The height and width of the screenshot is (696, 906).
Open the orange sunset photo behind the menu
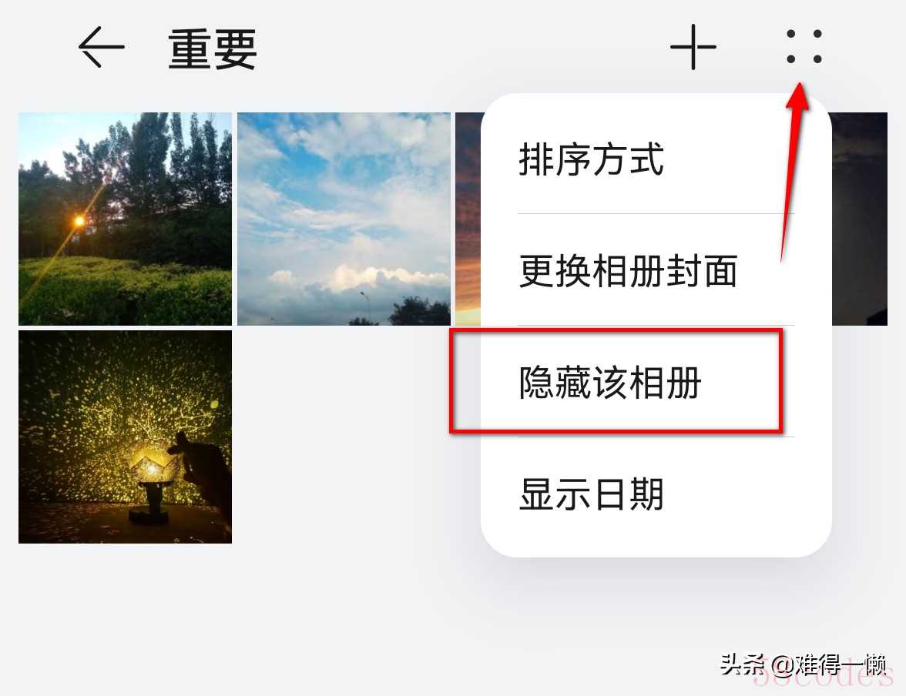point(468,219)
